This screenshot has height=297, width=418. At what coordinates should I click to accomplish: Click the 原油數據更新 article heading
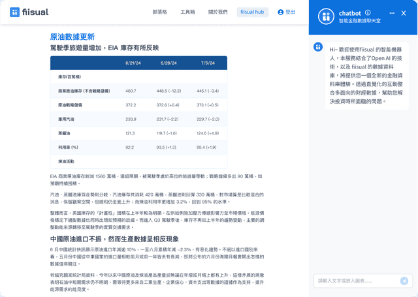[x=72, y=37]
